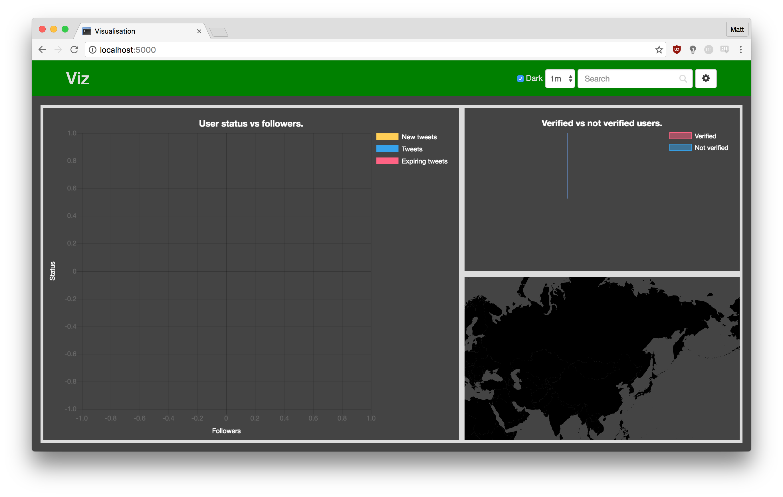Click the 'Status' axis label

(52, 271)
